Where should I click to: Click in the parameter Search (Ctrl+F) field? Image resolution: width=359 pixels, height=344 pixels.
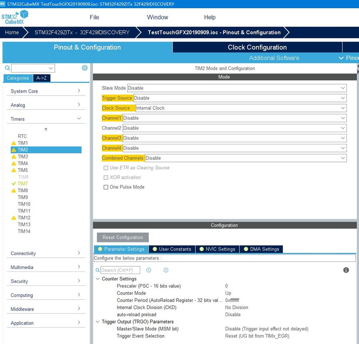[x=120, y=270]
